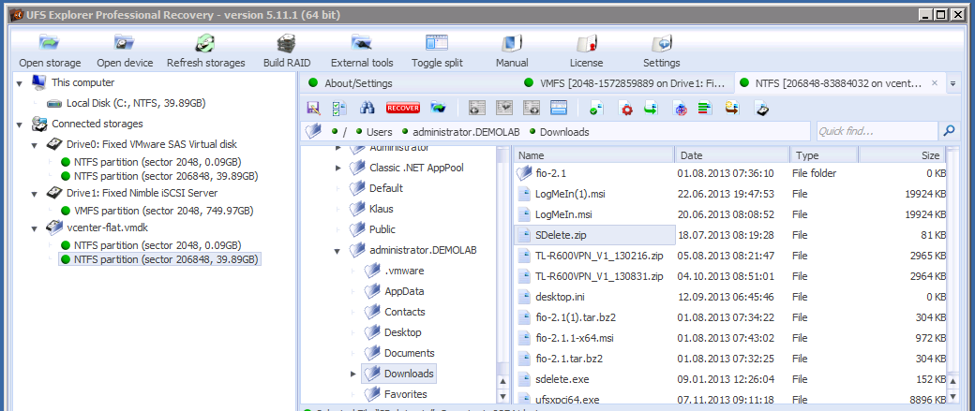Screen dimensions: 975x411
Task: Select Drive0 NTFS partition sector 206848
Action: [165, 176]
